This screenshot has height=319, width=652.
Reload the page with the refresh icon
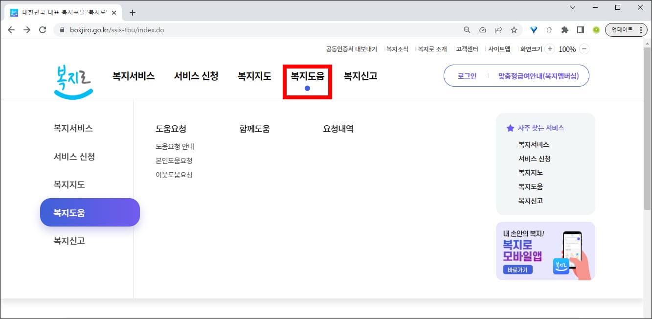coord(43,29)
